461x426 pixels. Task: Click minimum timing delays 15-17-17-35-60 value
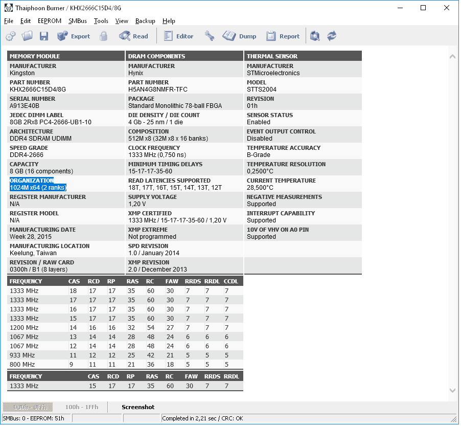click(150, 171)
